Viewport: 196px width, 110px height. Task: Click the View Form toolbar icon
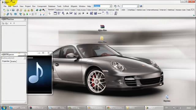[x=8, y=14]
